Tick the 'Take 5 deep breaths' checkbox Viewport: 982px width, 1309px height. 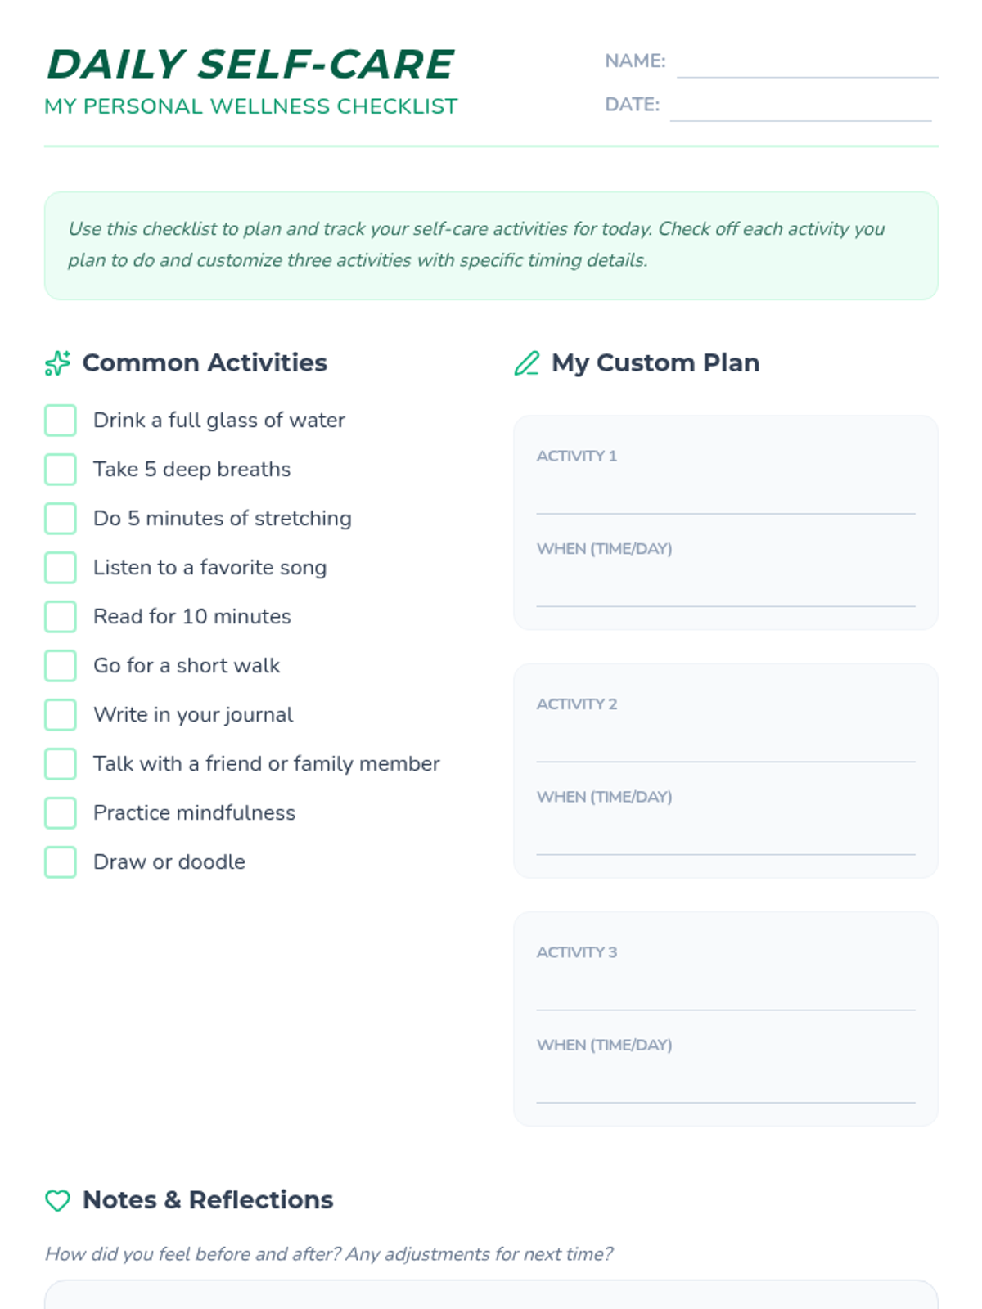pyautogui.click(x=61, y=470)
